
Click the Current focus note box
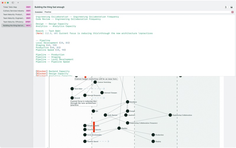click(x=84, y=103)
